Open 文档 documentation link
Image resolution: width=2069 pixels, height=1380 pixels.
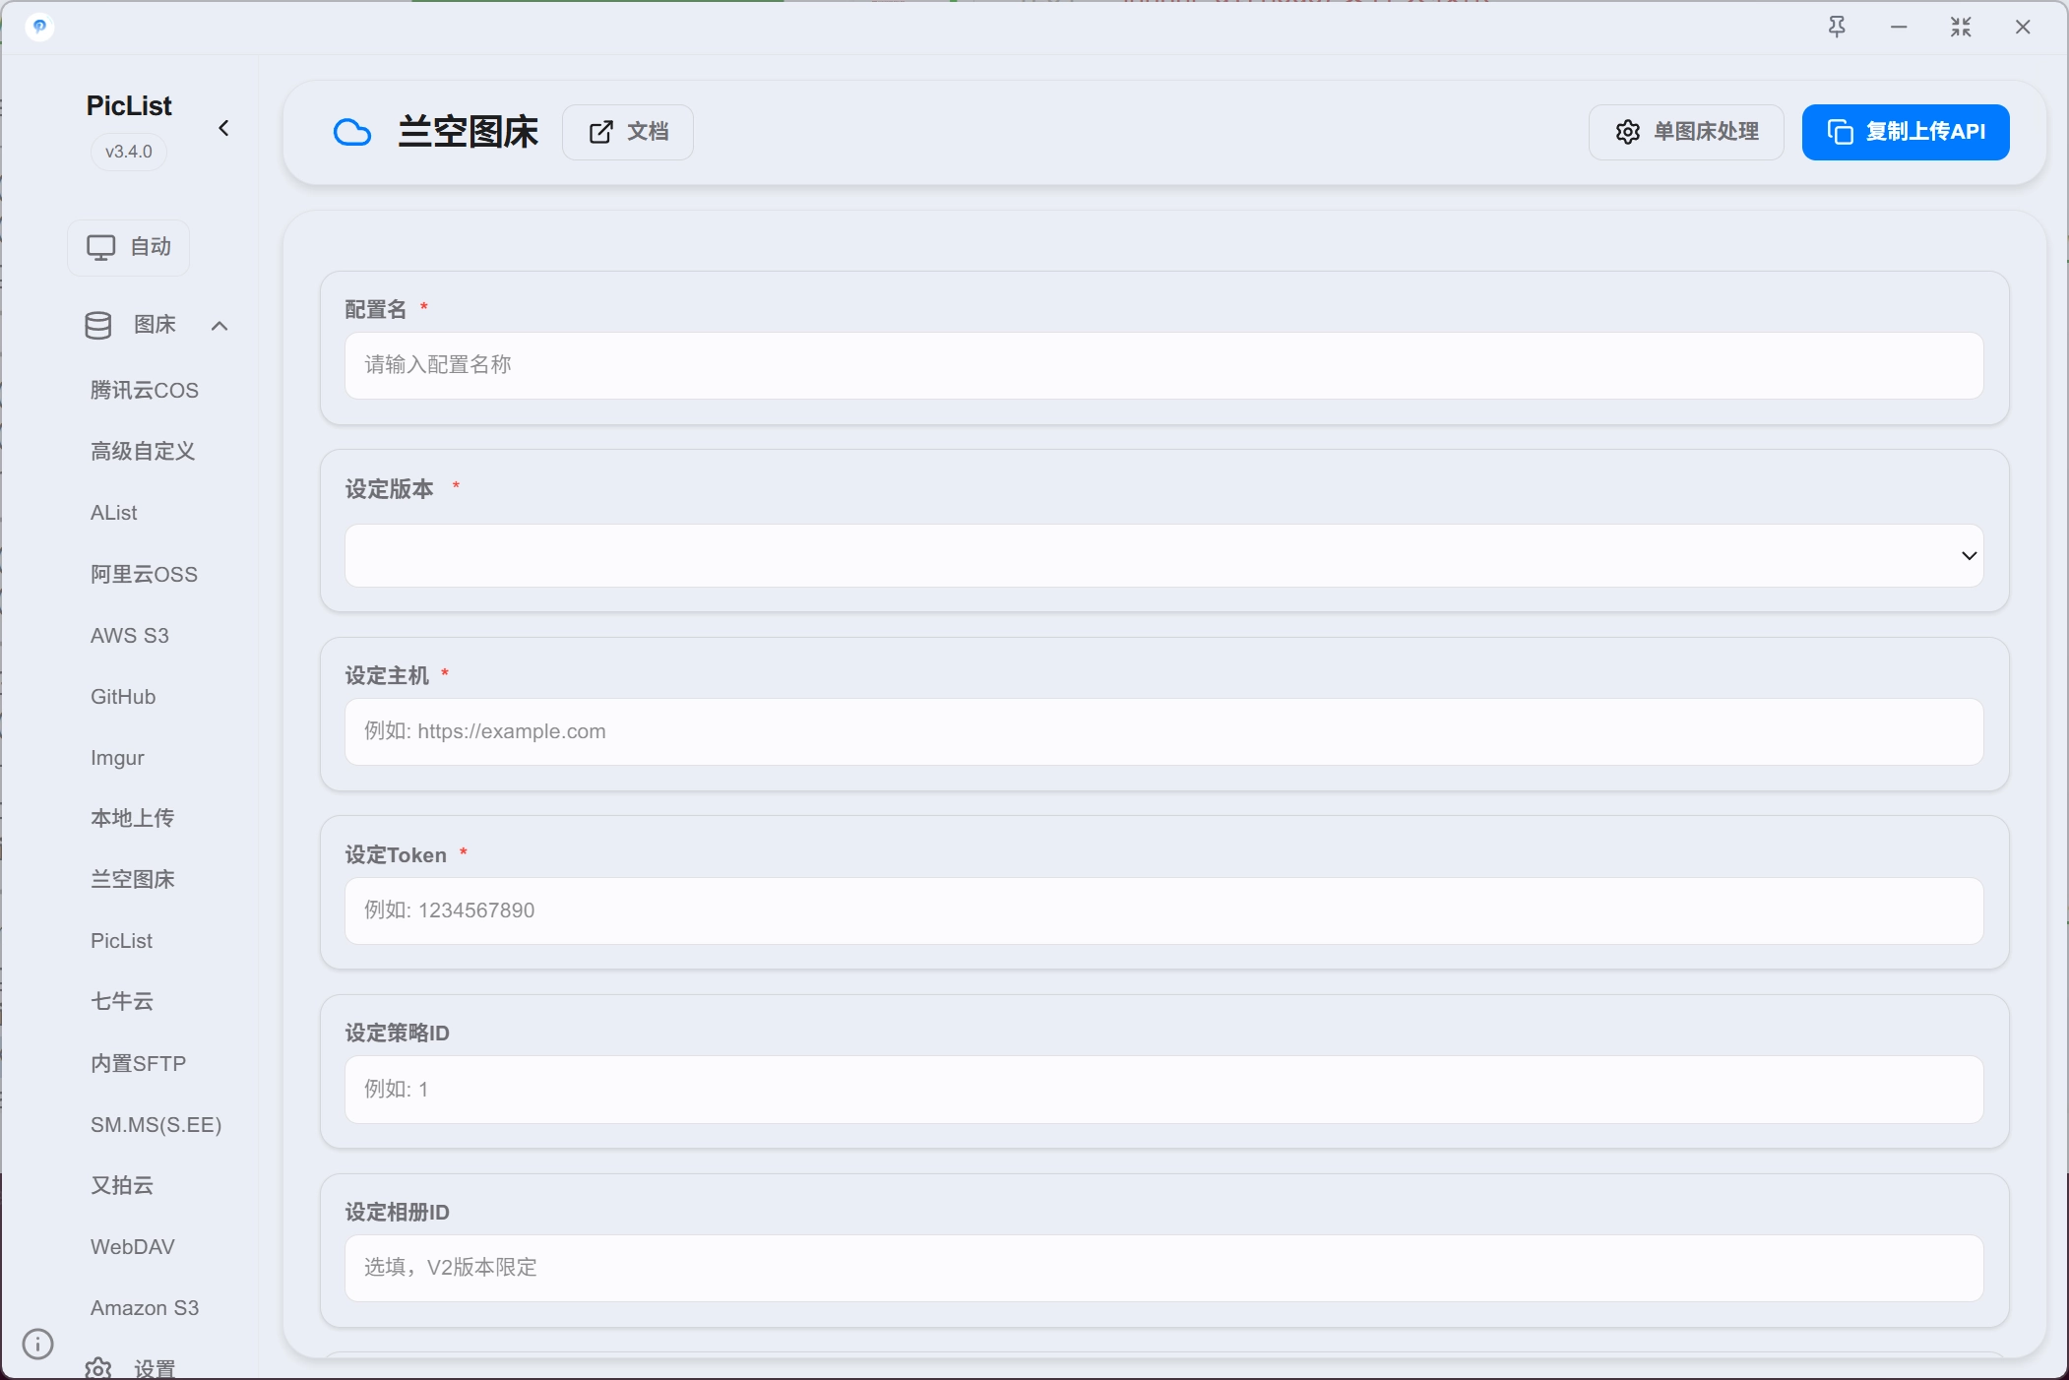pyautogui.click(x=628, y=132)
